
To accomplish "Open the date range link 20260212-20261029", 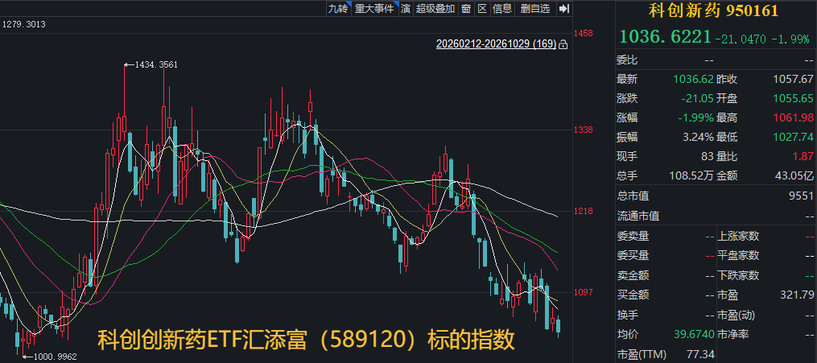I will (496, 44).
